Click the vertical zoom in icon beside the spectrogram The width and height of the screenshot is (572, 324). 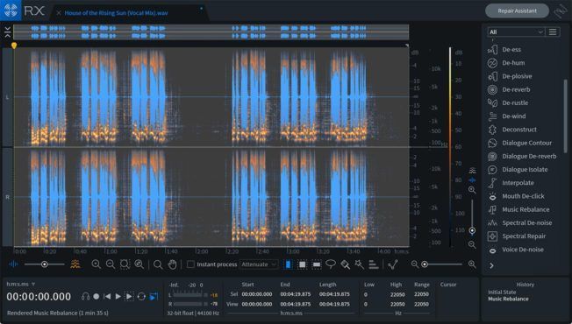point(472,190)
